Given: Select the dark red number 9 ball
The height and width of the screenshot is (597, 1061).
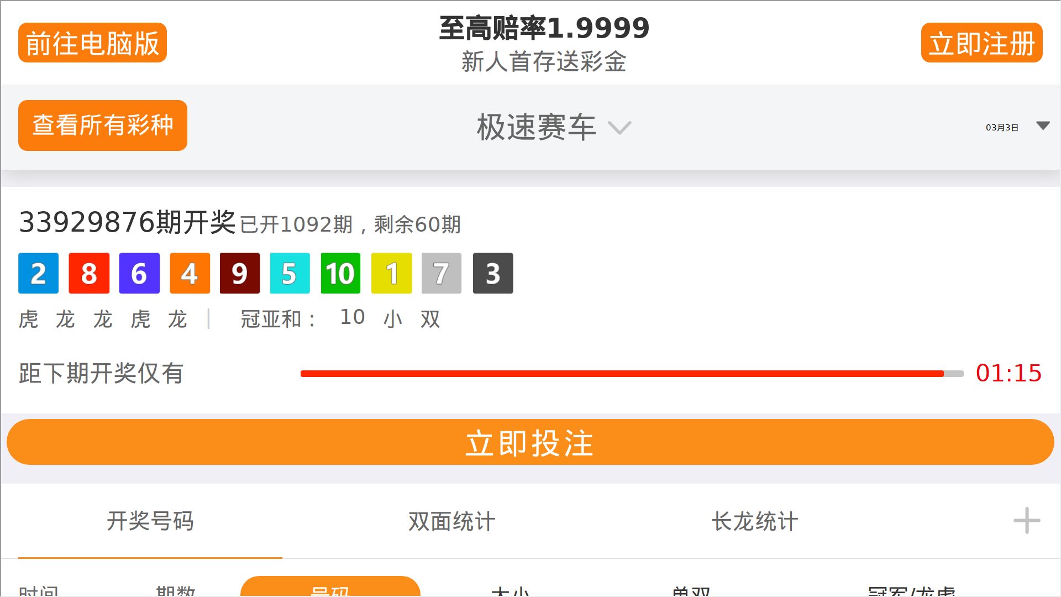Looking at the screenshot, I should pyautogui.click(x=240, y=273).
